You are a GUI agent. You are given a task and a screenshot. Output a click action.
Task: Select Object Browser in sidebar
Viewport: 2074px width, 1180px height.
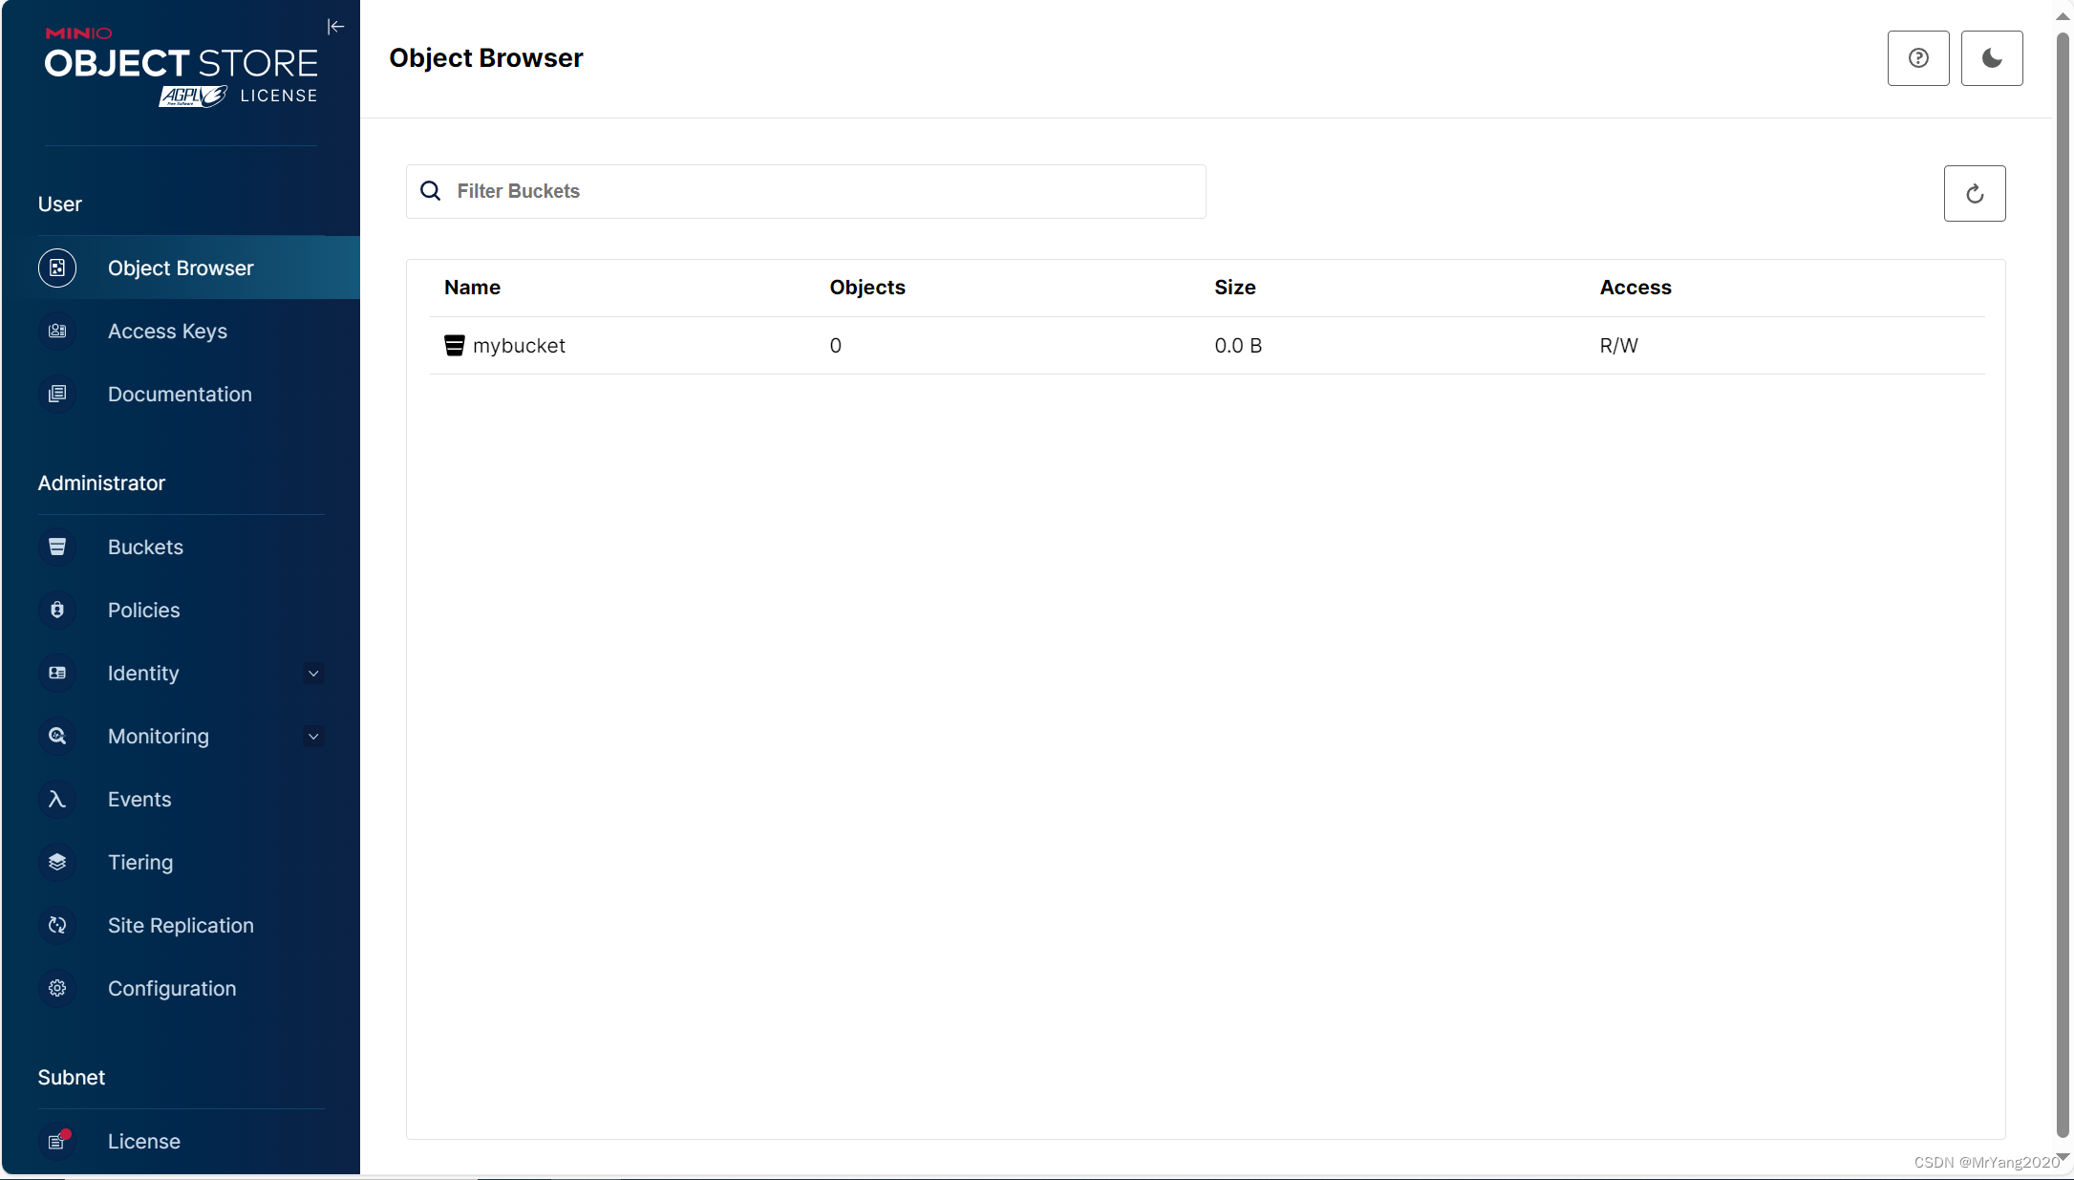pyautogui.click(x=181, y=268)
